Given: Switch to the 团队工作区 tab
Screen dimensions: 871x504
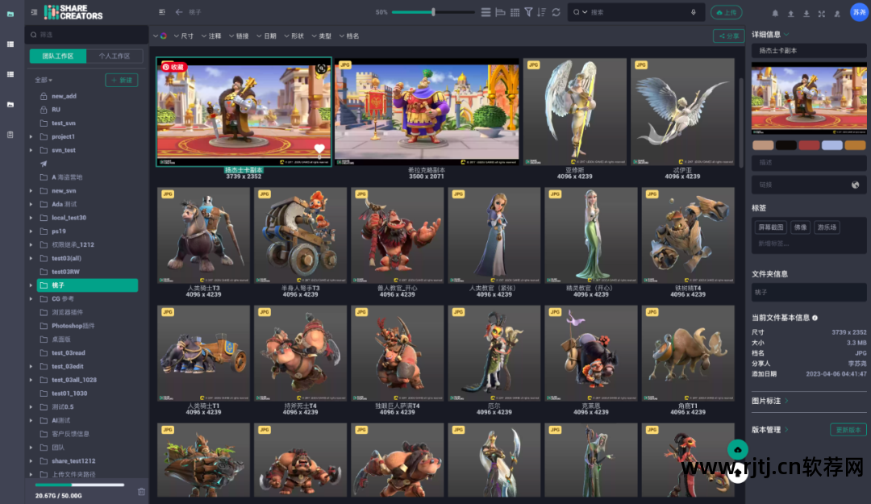Looking at the screenshot, I should click(58, 56).
